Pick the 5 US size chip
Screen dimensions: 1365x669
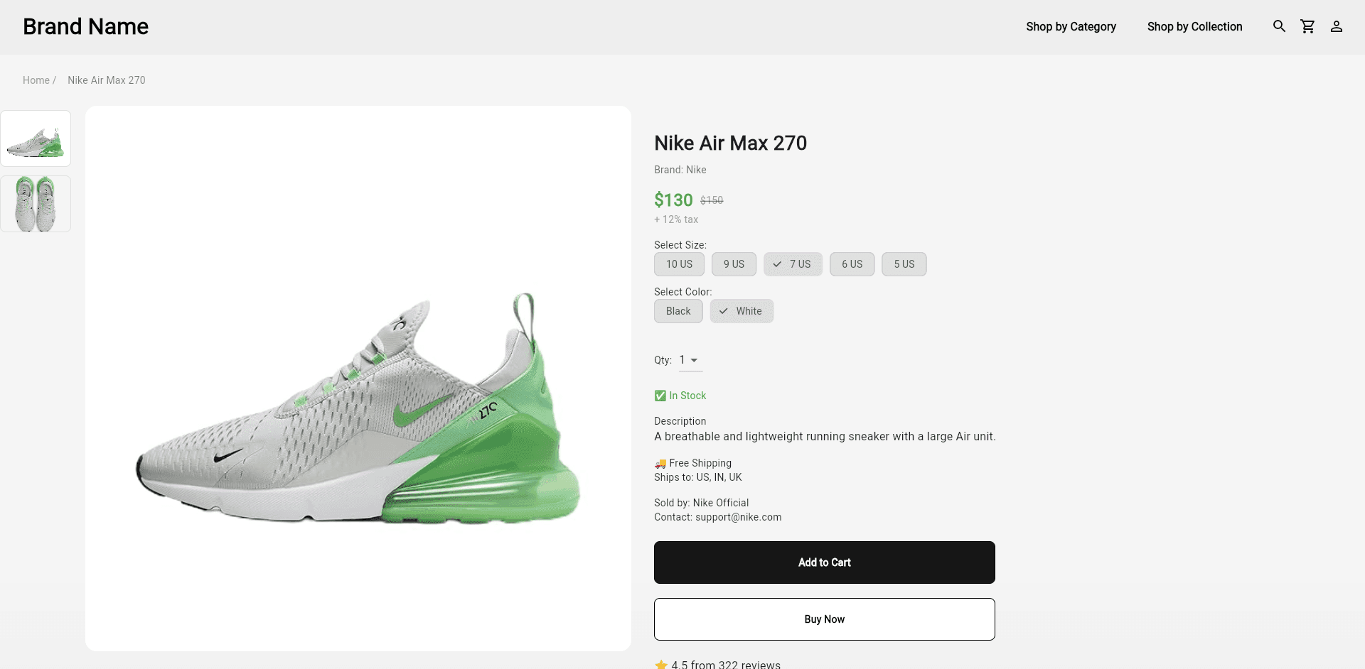904,264
